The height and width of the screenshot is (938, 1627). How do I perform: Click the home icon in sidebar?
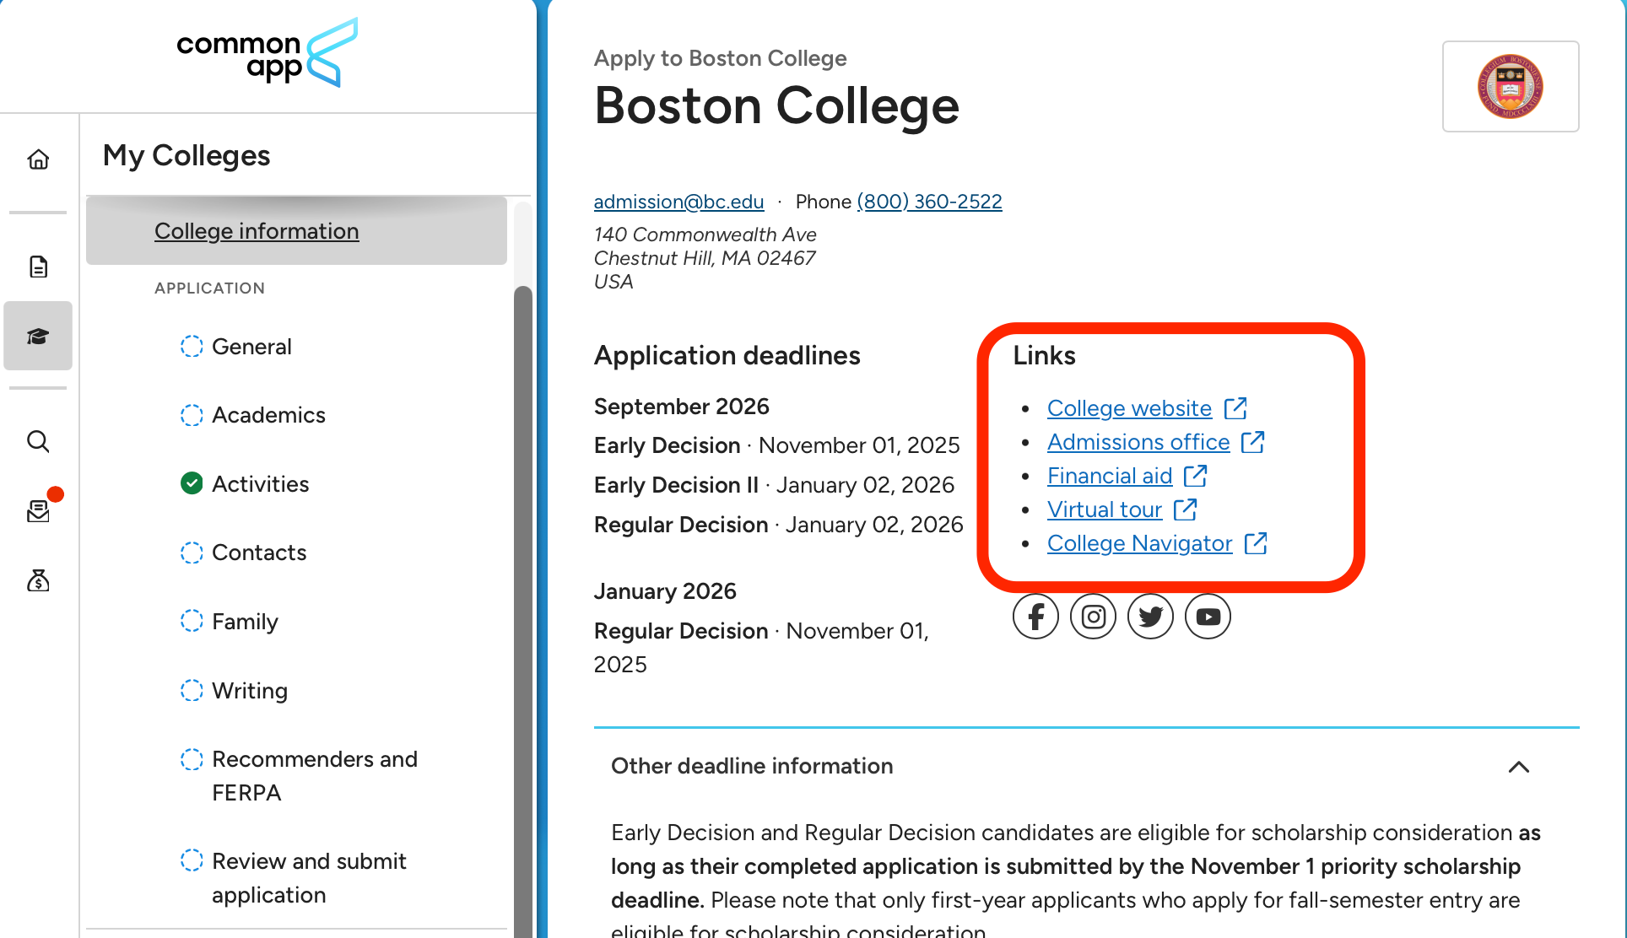pos(38,159)
